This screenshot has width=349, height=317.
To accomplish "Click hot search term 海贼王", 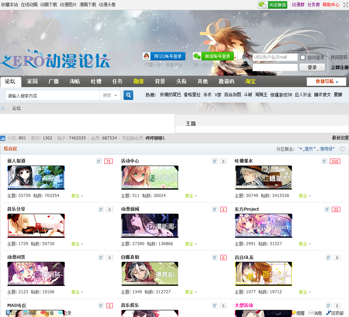I will (261, 95).
